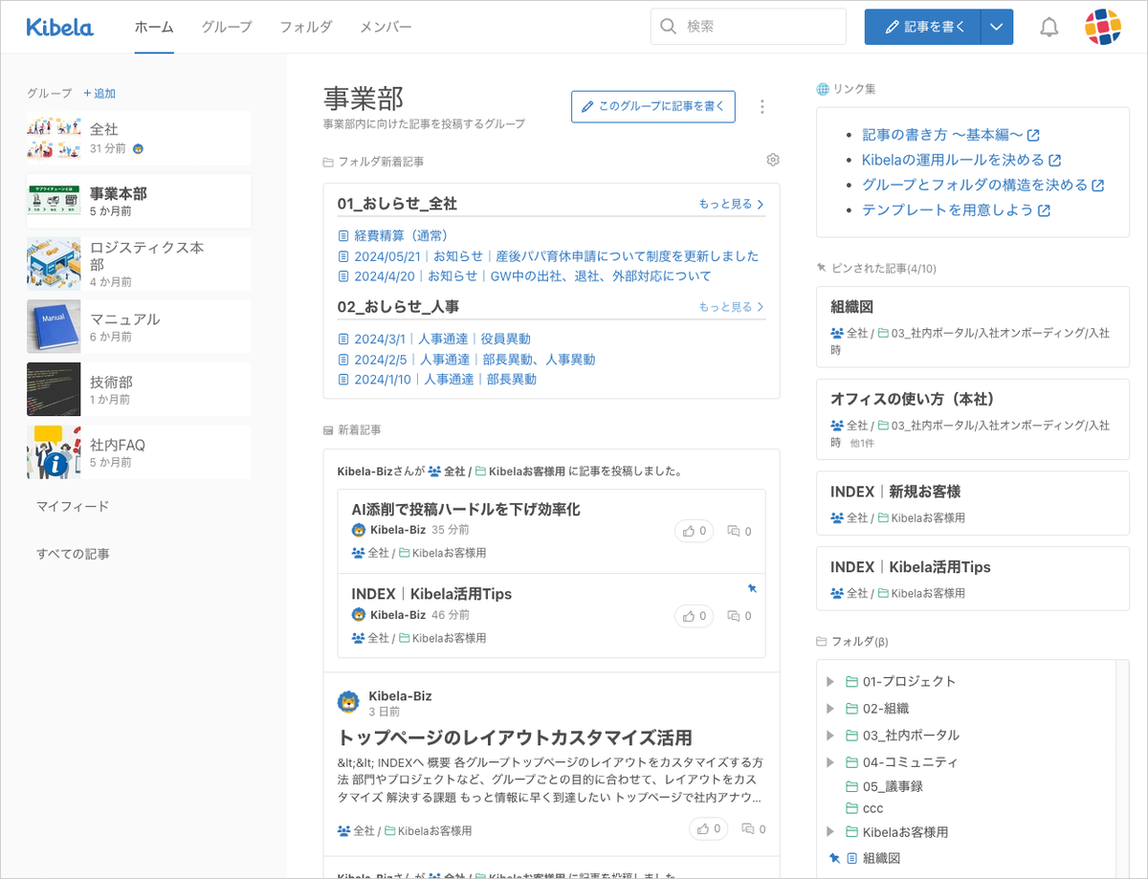Switch to the ホーム tab

click(x=154, y=27)
